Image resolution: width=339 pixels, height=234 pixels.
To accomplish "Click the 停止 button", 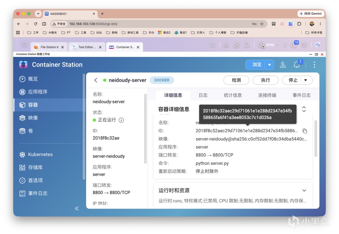I will pyautogui.click(x=293, y=80).
